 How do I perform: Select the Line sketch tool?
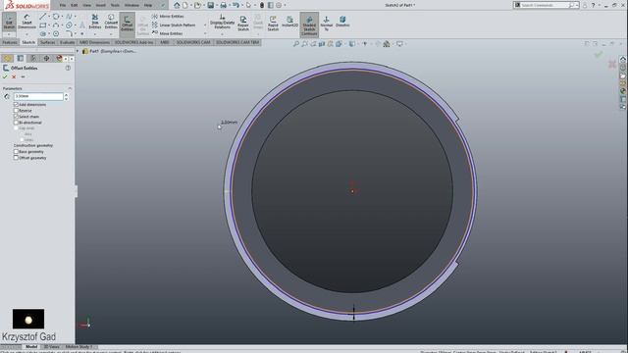point(42,17)
